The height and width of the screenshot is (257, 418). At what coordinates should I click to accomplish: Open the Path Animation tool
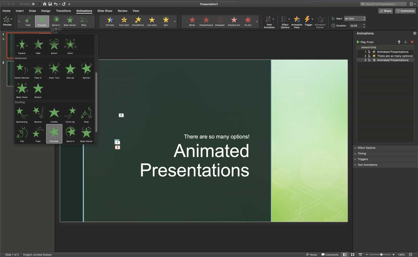coord(269,21)
